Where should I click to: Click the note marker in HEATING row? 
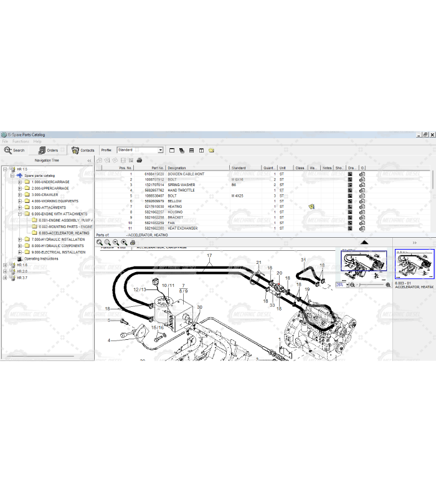click(311, 207)
